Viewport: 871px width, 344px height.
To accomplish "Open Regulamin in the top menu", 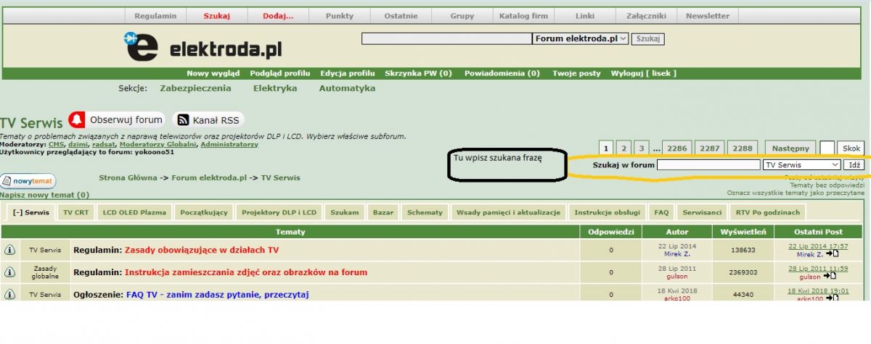I will [x=155, y=16].
